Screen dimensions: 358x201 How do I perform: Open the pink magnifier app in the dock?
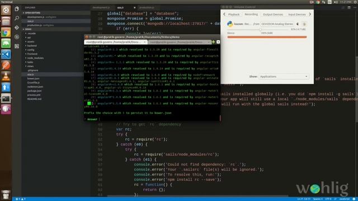(x=6, y=109)
